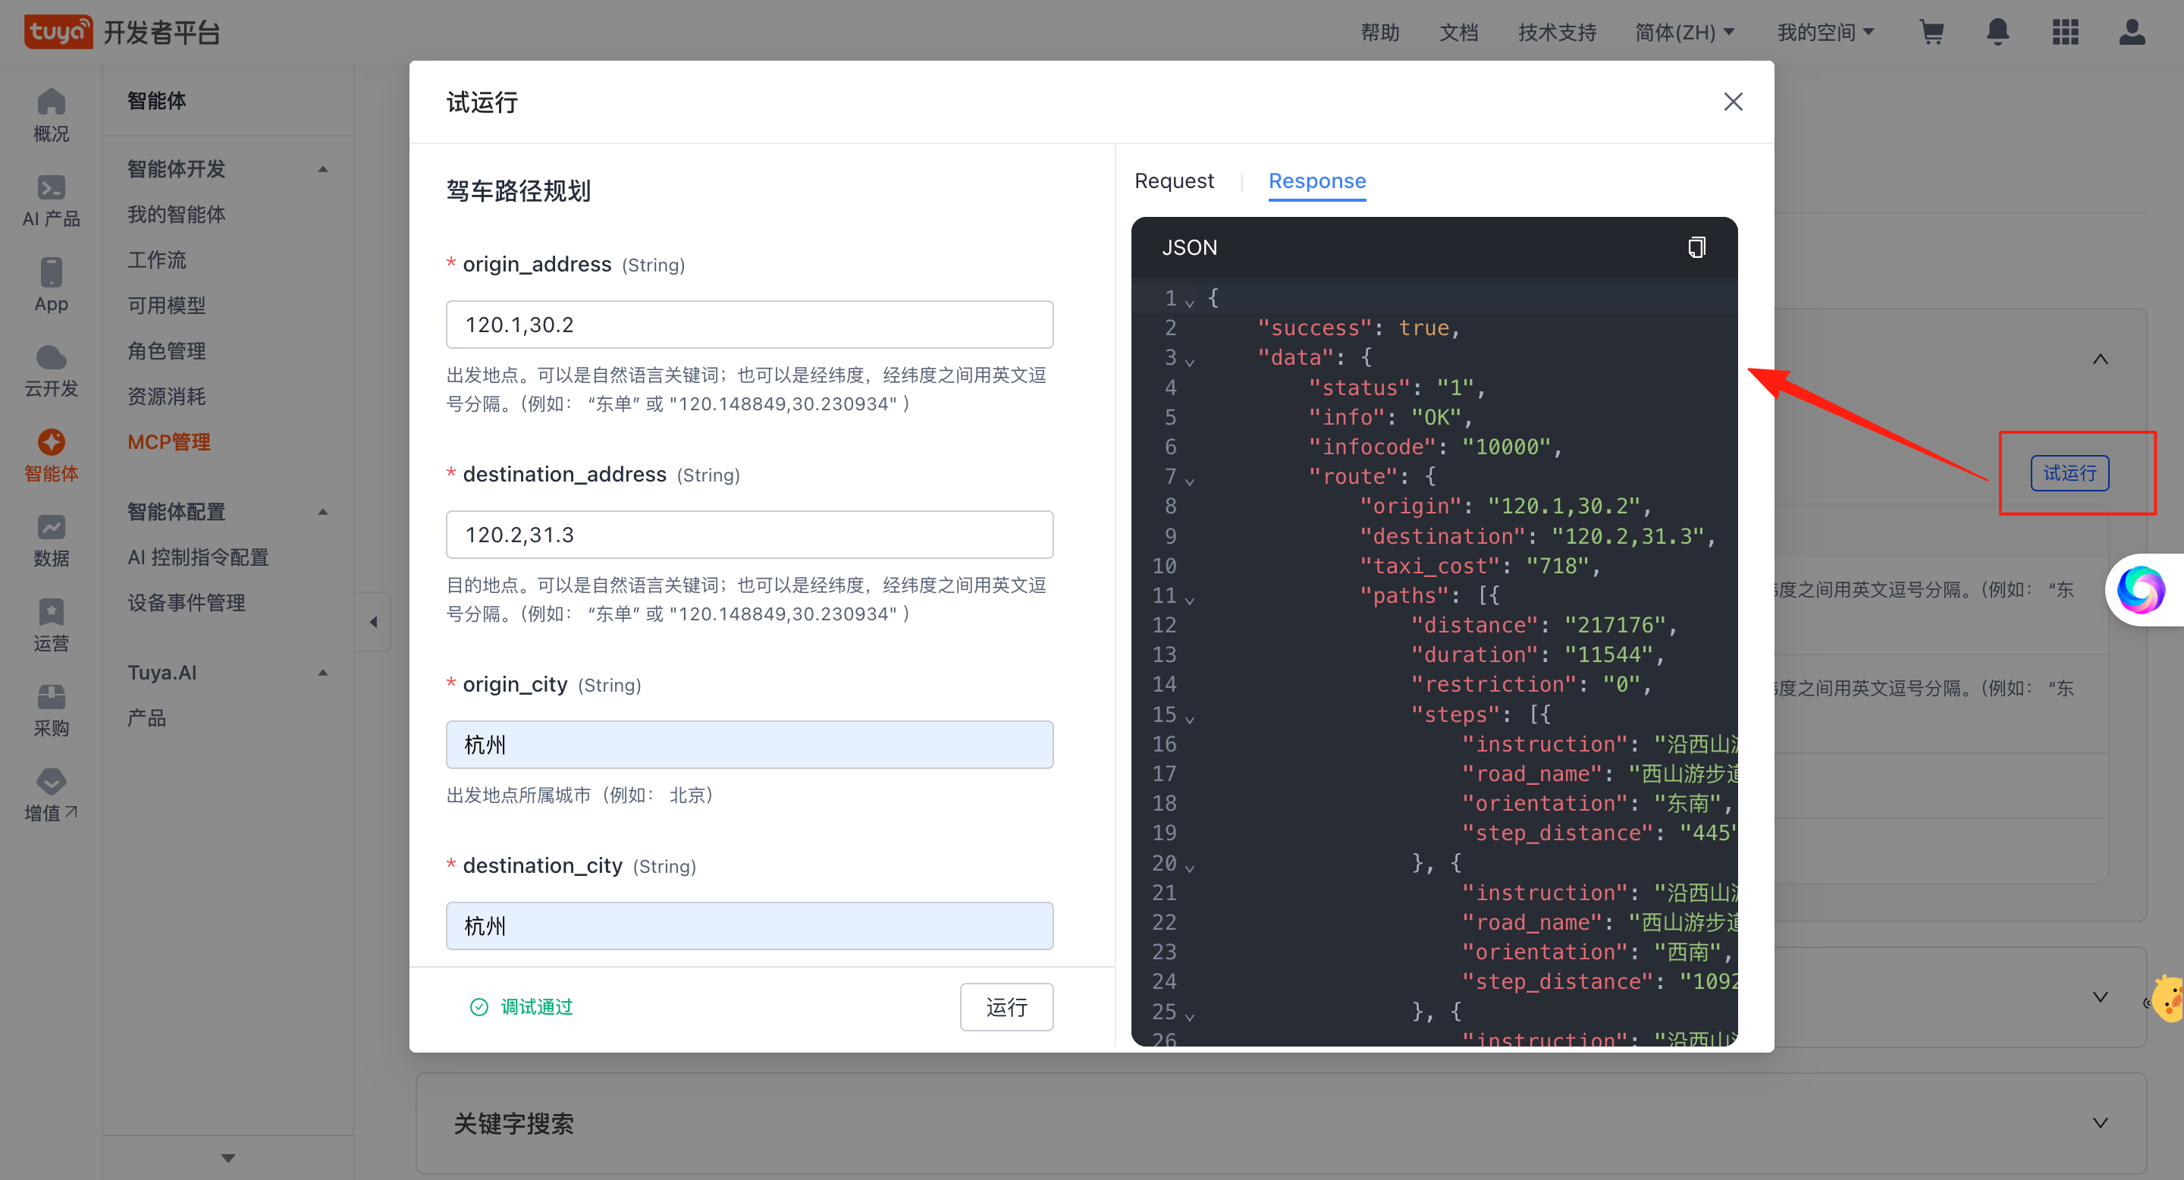2184x1180 pixels.
Task: Open 云开发 sidebar section
Action: click(x=51, y=370)
